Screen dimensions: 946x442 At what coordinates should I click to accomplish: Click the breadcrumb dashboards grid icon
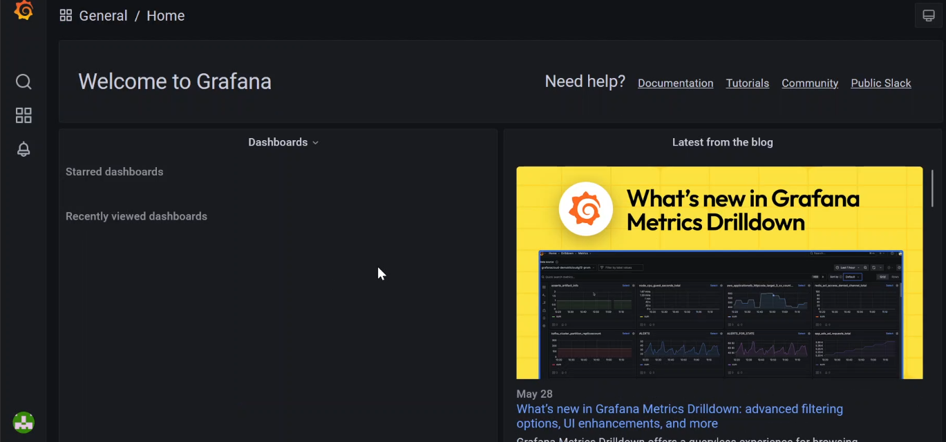tap(66, 15)
